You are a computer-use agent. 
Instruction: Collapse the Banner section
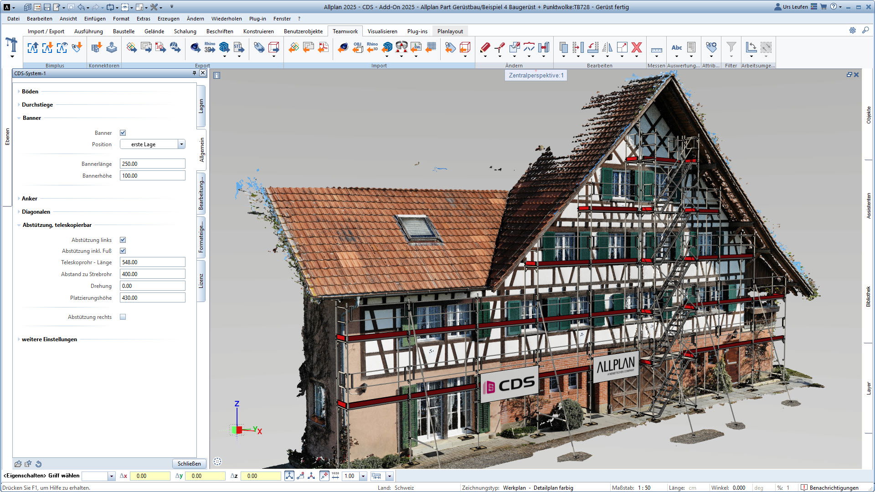31,118
